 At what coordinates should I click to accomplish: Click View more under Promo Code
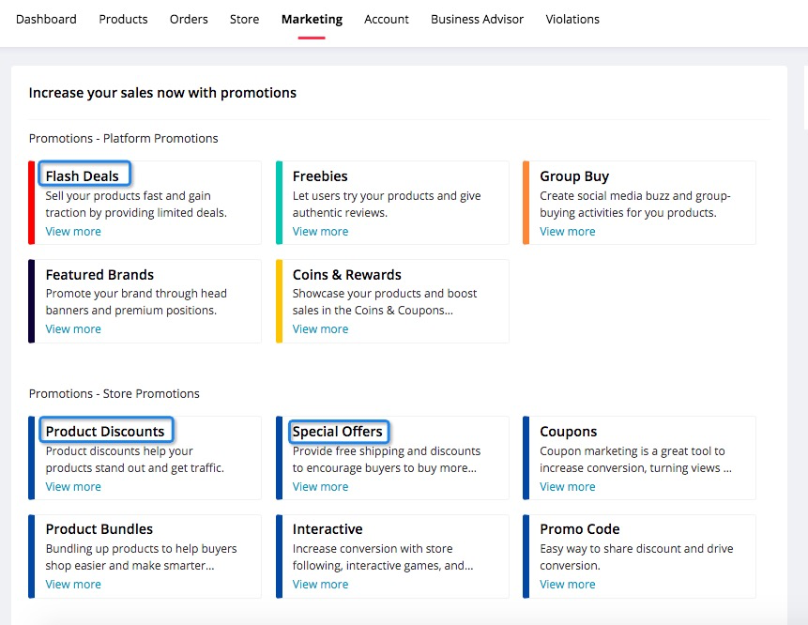(567, 585)
